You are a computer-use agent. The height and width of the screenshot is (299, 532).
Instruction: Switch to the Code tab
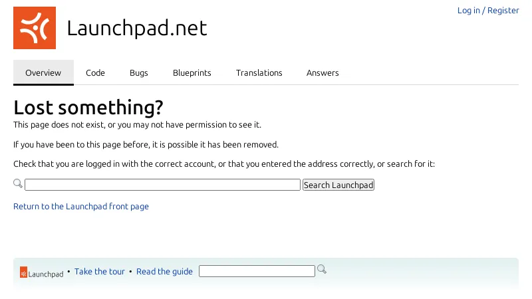click(95, 73)
